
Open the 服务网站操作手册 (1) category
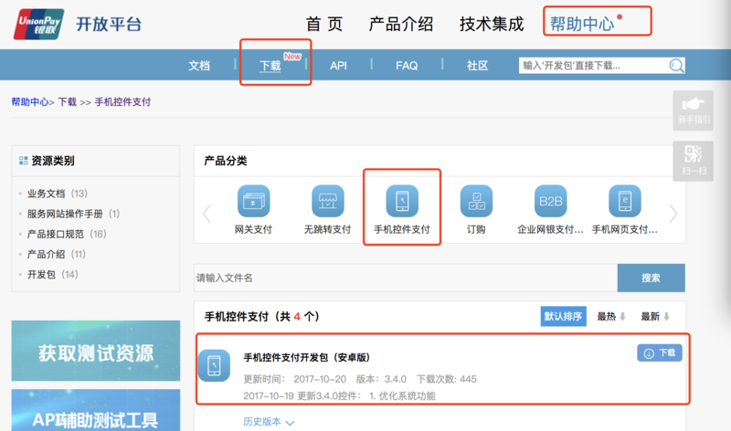[73, 214]
